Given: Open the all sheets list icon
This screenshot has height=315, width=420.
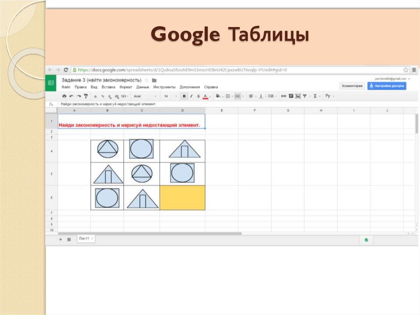Looking at the screenshot, I should [x=69, y=239].
